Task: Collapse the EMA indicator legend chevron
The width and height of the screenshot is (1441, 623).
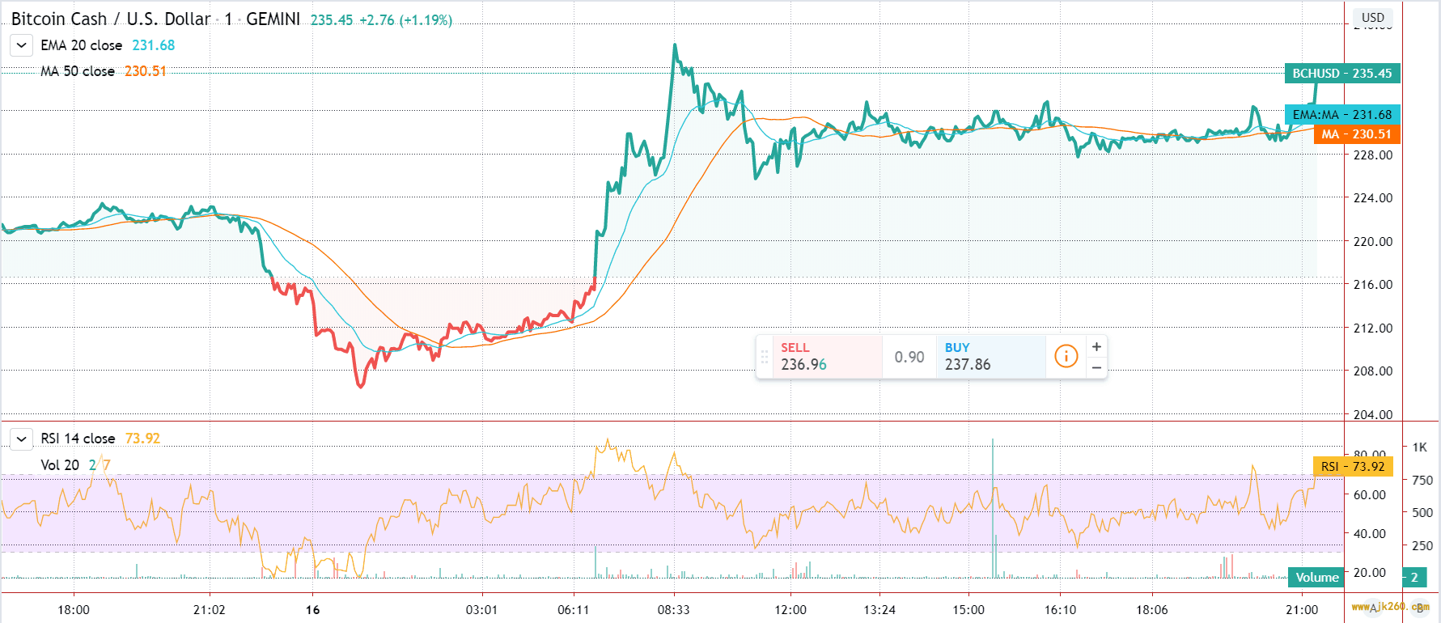Action: click(22, 45)
